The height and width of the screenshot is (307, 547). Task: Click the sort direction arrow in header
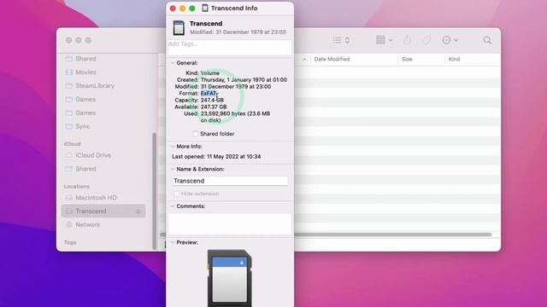coord(304,59)
